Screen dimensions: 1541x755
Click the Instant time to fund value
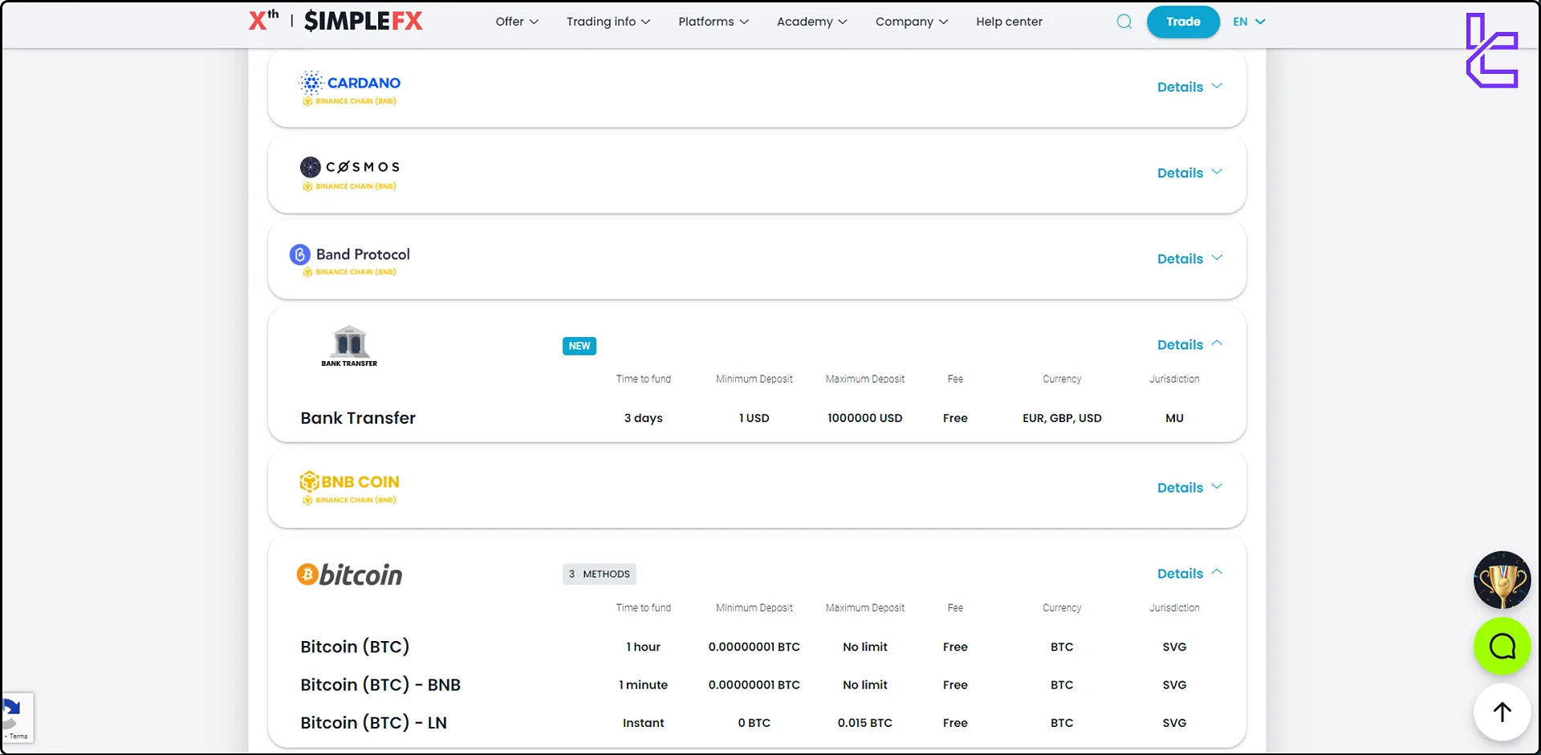coord(643,723)
